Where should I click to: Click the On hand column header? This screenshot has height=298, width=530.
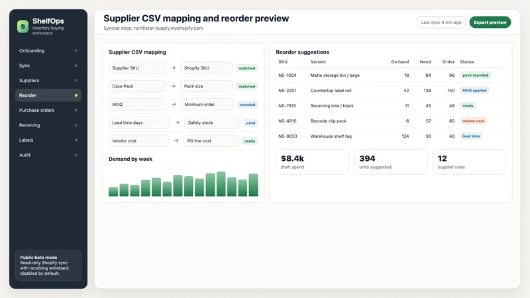(400, 62)
